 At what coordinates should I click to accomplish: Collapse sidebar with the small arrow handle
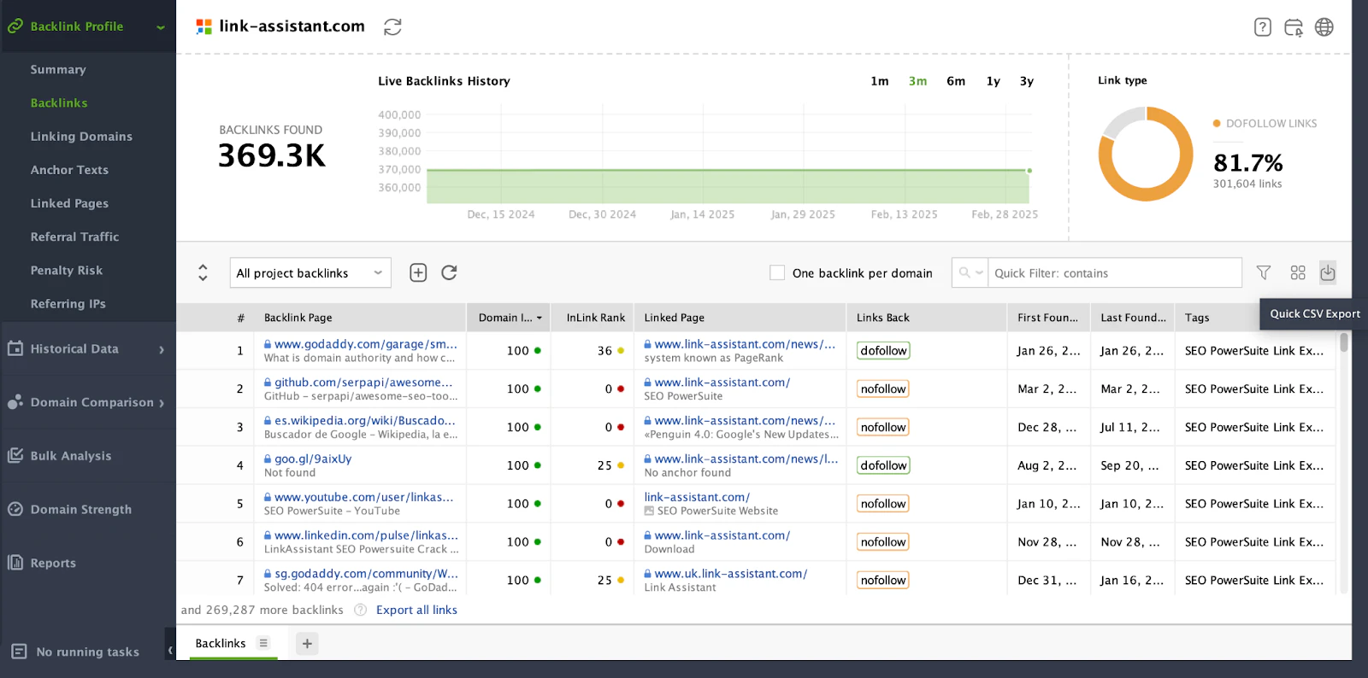(170, 651)
